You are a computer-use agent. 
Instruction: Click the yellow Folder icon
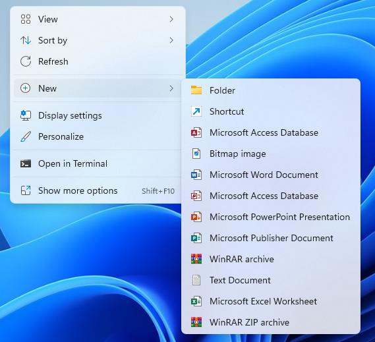[196, 90]
